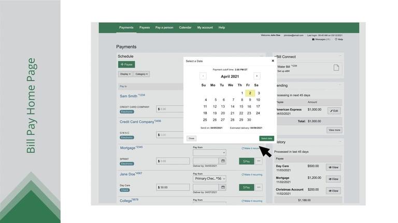Pay the Mortgage bill

[247, 161]
